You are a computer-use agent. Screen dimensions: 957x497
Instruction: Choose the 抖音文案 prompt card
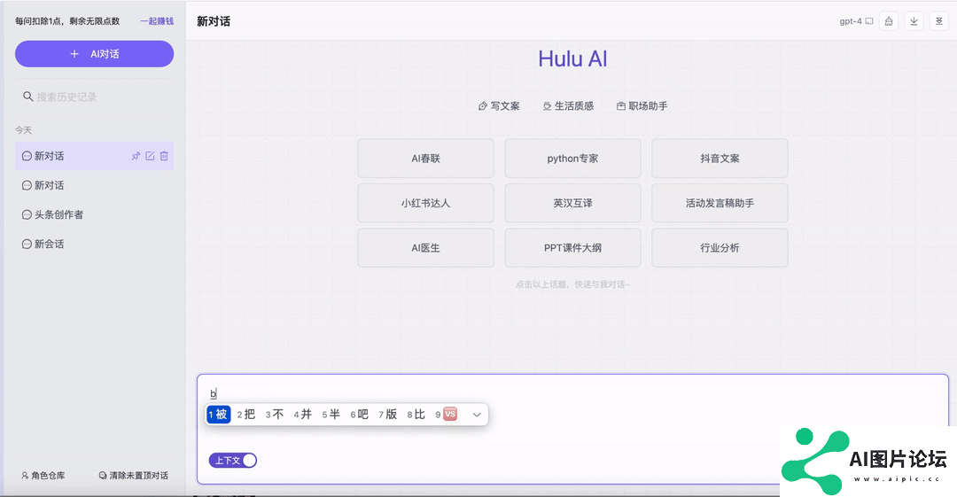point(720,158)
